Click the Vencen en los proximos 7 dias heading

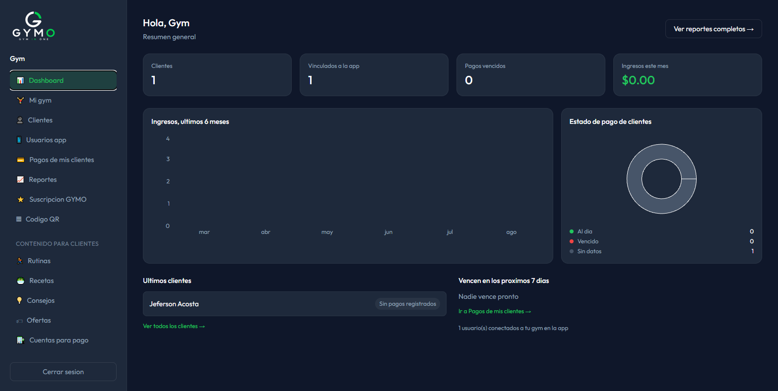(504, 280)
